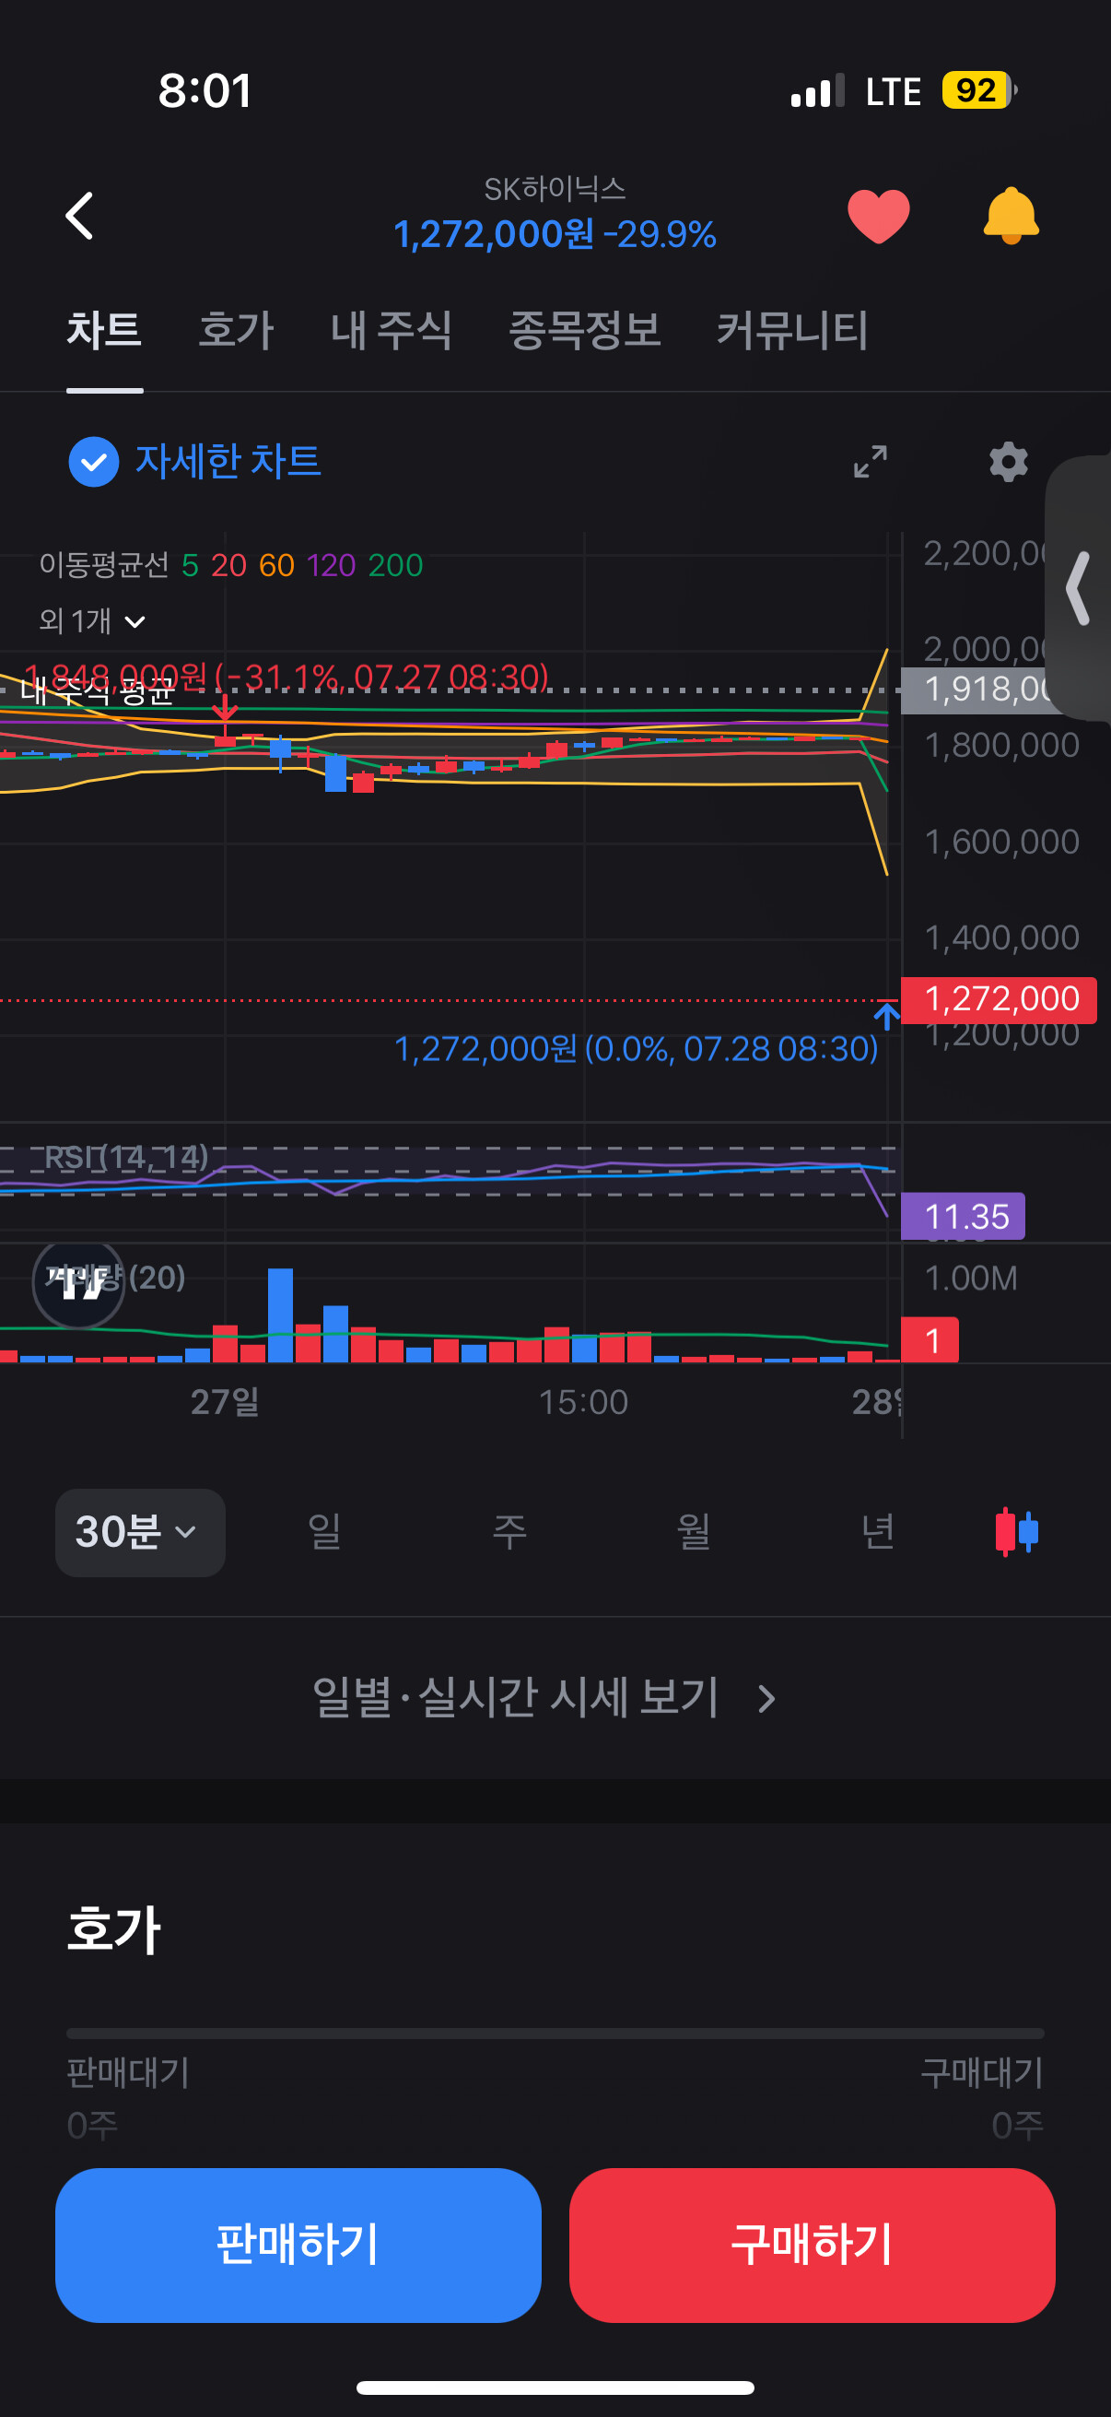The width and height of the screenshot is (1111, 2417).
Task: Toggle candlestick chart type icon
Action: tap(1016, 1531)
